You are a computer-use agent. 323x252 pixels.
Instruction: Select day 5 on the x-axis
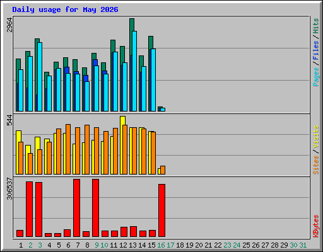click(x=59, y=245)
